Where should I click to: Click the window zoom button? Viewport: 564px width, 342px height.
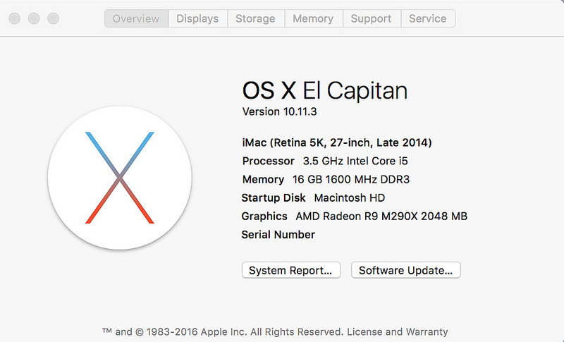click(53, 19)
